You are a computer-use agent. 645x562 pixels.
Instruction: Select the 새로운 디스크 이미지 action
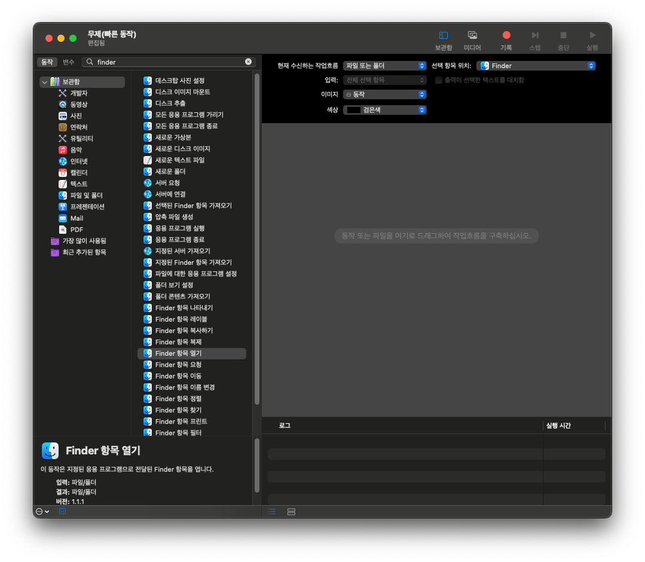click(182, 148)
